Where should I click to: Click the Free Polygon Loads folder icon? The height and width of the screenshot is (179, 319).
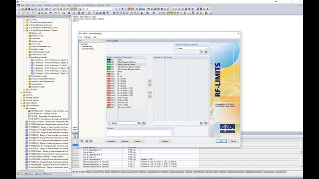point(29,57)
